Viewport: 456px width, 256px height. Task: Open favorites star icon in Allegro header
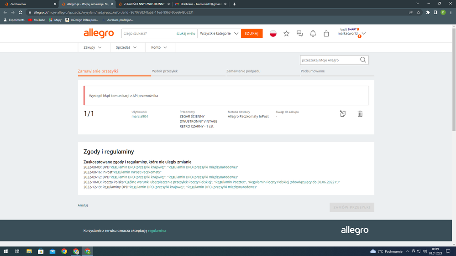(287, 33)
